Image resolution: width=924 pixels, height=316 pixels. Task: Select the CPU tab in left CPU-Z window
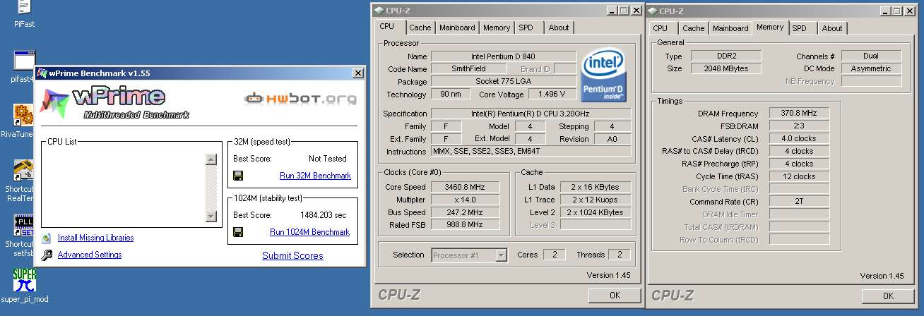pyautogui.click(x=387, y=27)
